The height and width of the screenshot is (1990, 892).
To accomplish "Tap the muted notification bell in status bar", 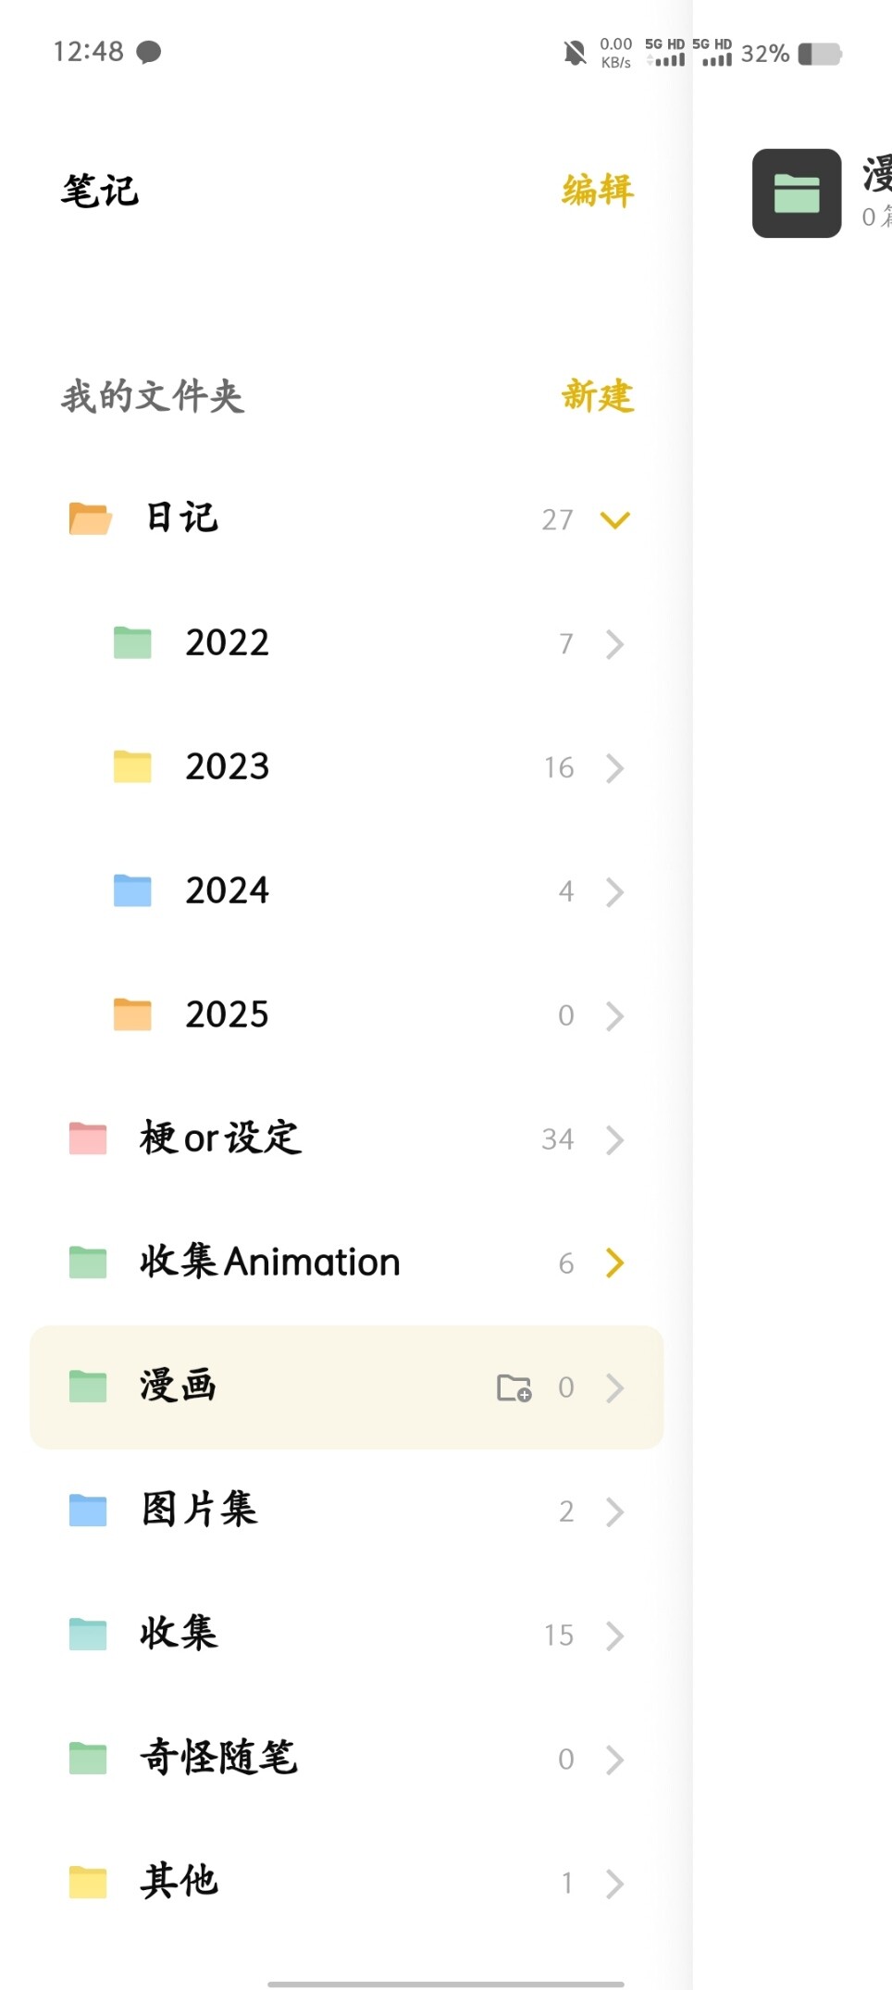I will pyautogui.click(x=575, y=53).
